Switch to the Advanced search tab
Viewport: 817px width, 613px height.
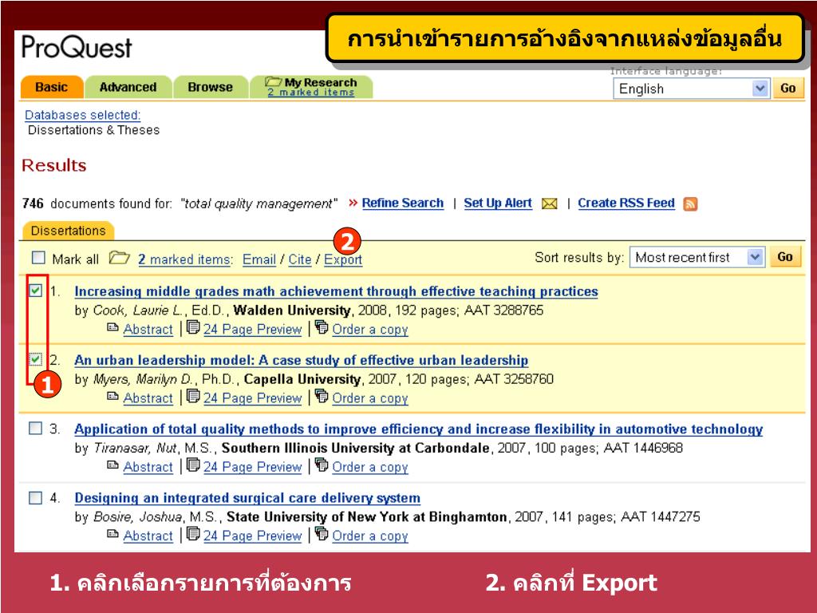coord(128,87)
